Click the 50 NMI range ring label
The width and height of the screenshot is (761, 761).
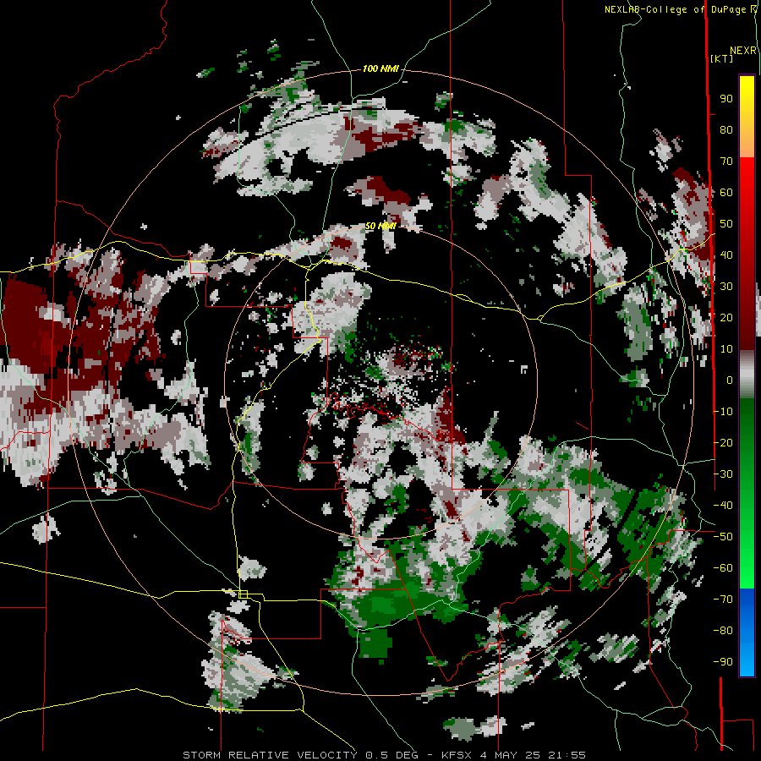(380, 226)
